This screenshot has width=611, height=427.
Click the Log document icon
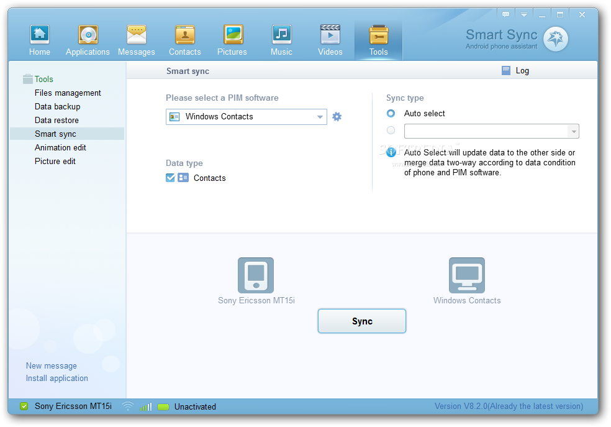click(x=506, y=71)
